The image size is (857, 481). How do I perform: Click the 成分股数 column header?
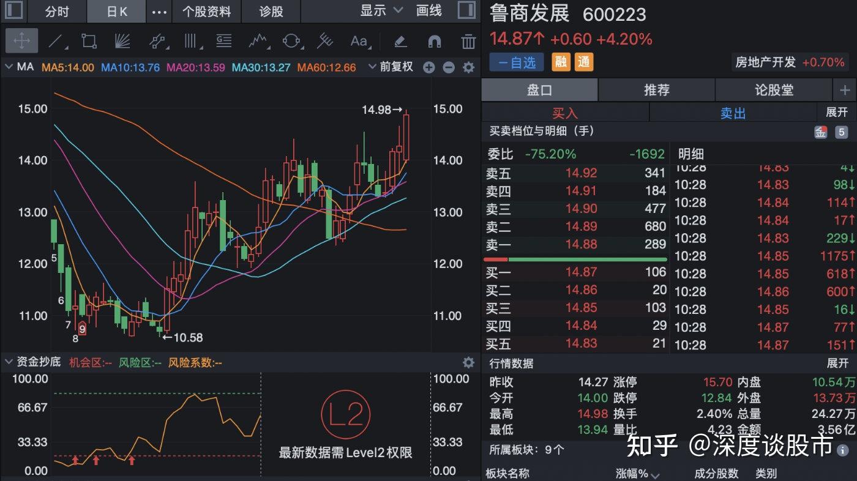(x=716, y=474)
